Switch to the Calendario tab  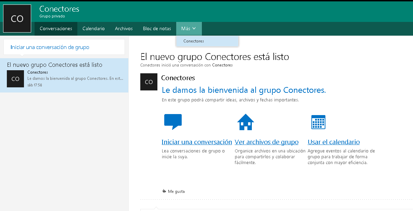point(93,28)
